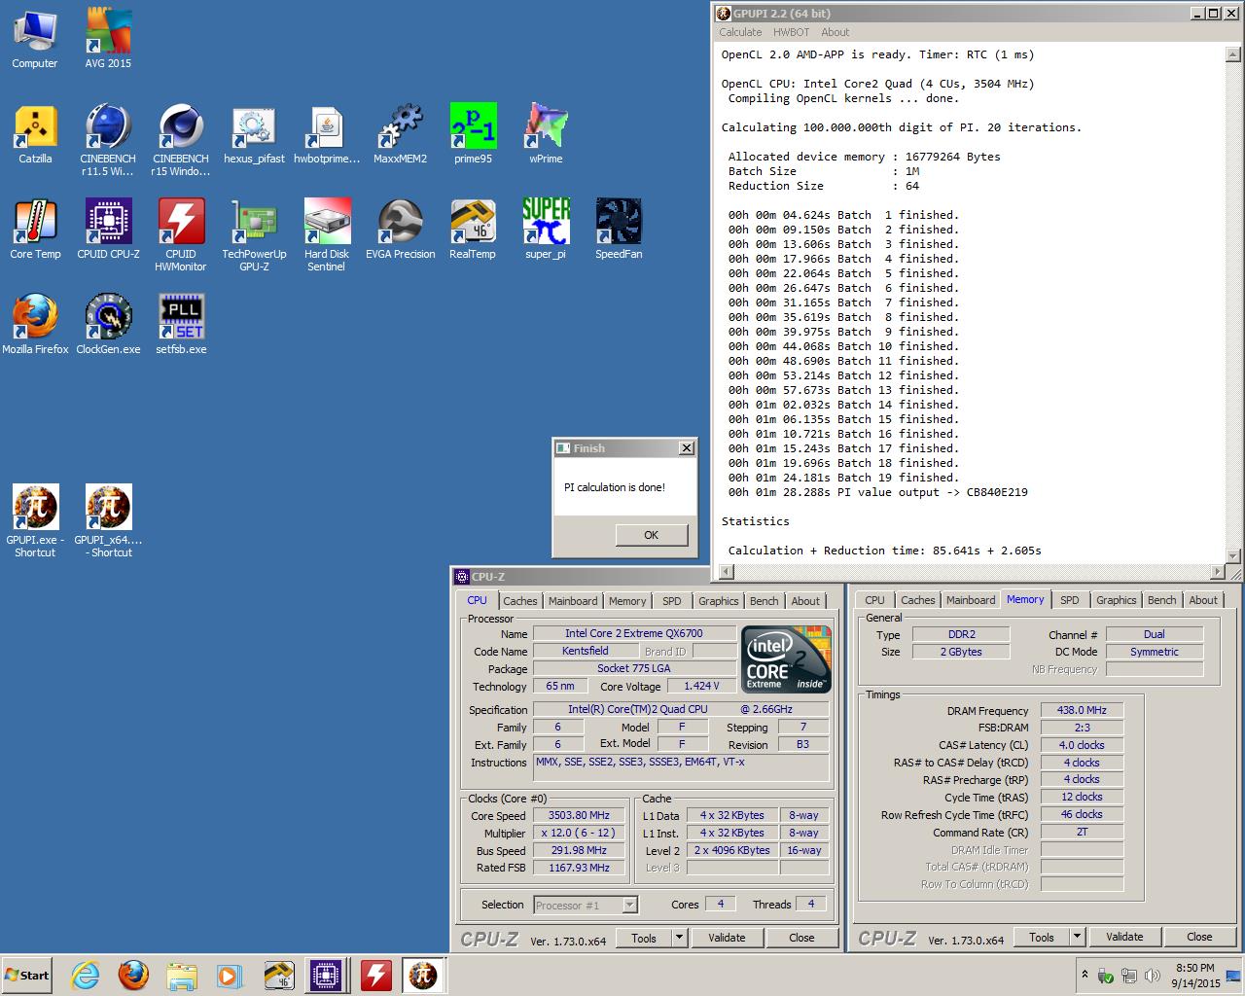The height and width of the screenshot is (996, 1245).
Task: Select the MaxxMEM2 desktop icon
Action: pos(400,134)
